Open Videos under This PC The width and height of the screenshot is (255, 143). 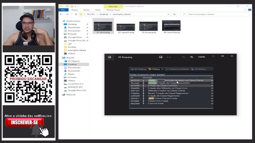pos(71,81)
